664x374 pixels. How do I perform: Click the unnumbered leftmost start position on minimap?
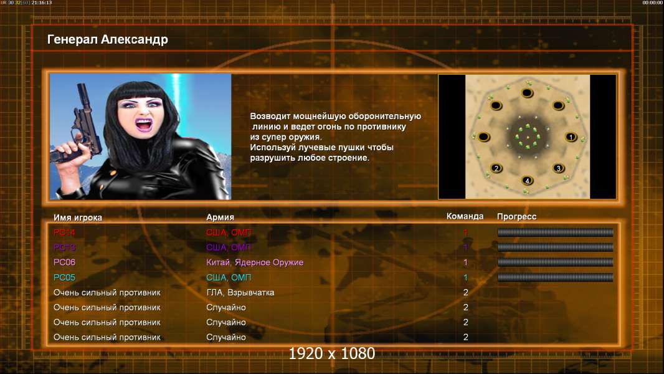(483, 137)
